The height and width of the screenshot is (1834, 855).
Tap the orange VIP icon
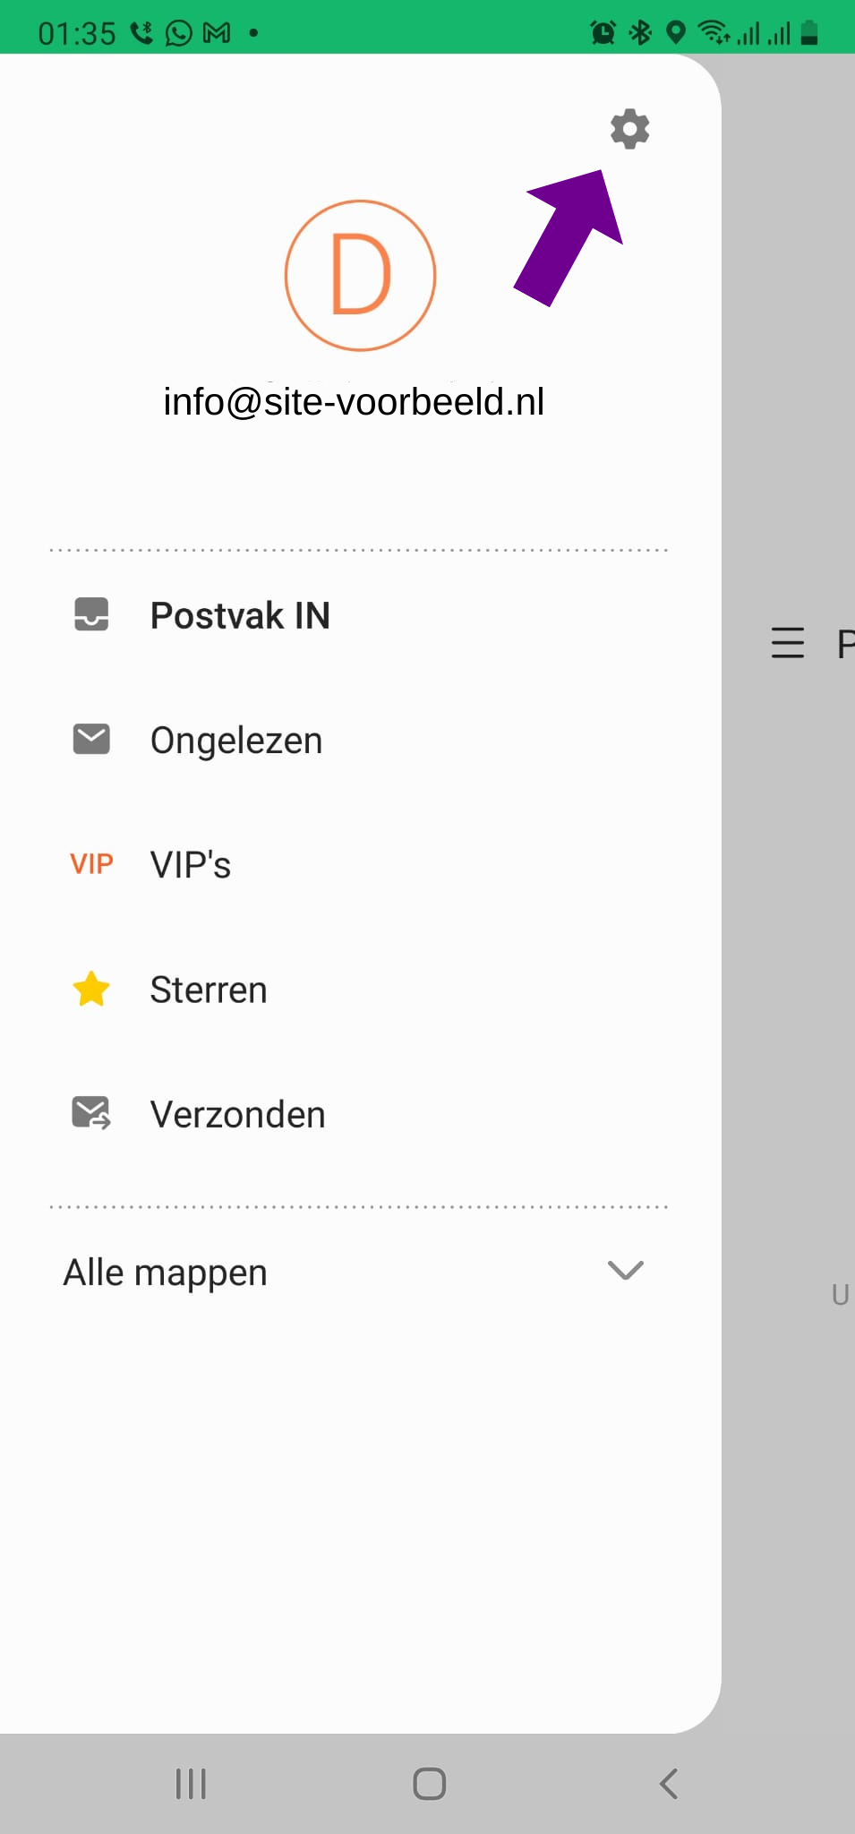[91, 864]
